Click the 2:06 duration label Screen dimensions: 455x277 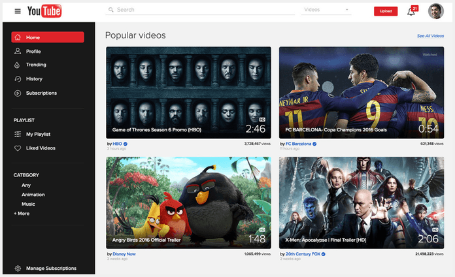pyautogui.click(x=428, y=239)
